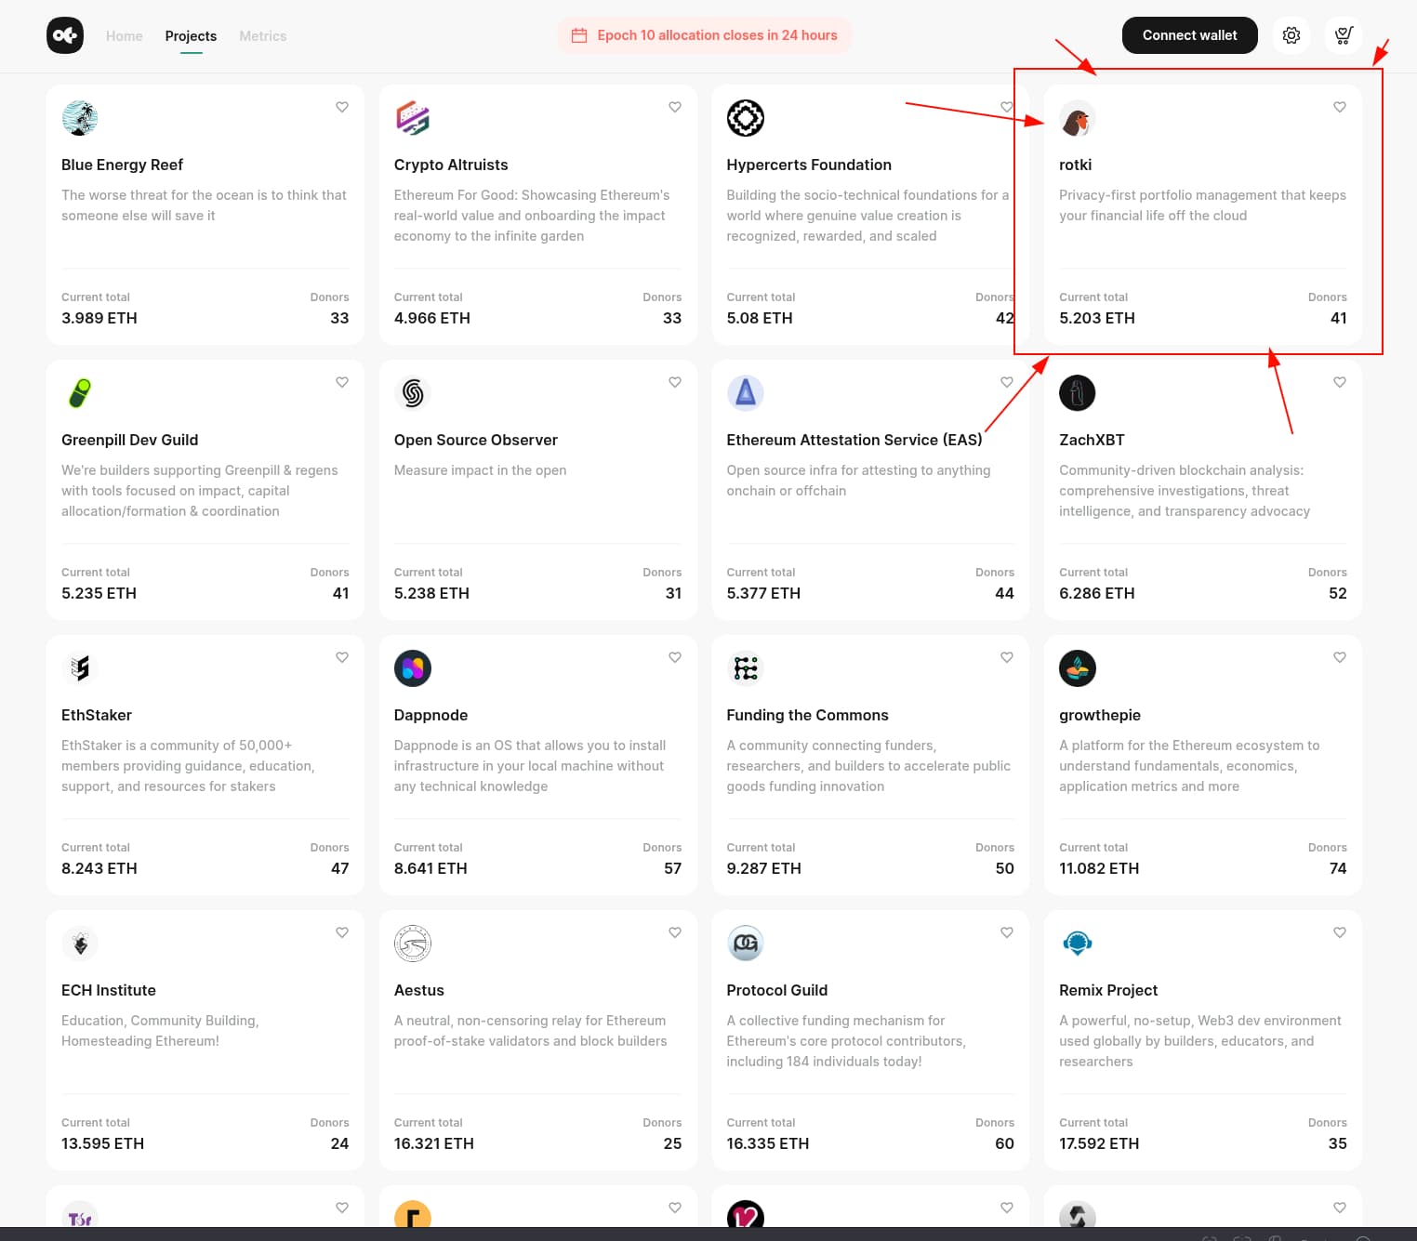Select the Projects tab
The height and width of the screenshot is (1241, 1417).
(191, 36)
